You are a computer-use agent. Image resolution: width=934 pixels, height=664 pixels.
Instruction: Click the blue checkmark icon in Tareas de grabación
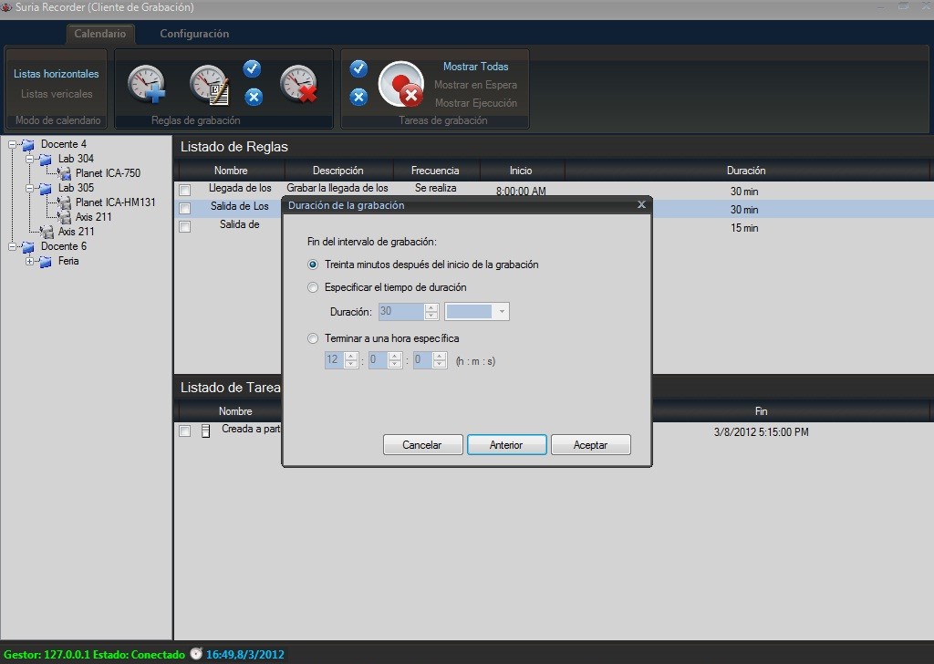click(358, 68)
